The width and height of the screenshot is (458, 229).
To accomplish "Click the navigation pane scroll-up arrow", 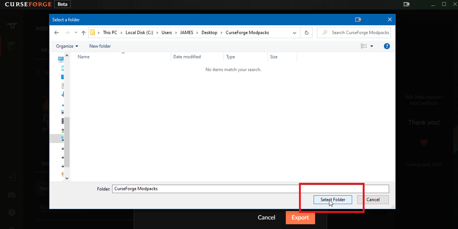I will (x=67, y=55).
